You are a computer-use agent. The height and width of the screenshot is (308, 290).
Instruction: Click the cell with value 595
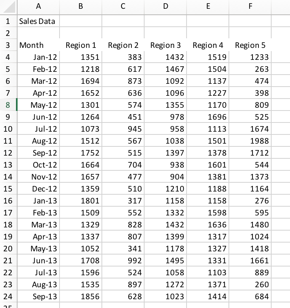250,213
